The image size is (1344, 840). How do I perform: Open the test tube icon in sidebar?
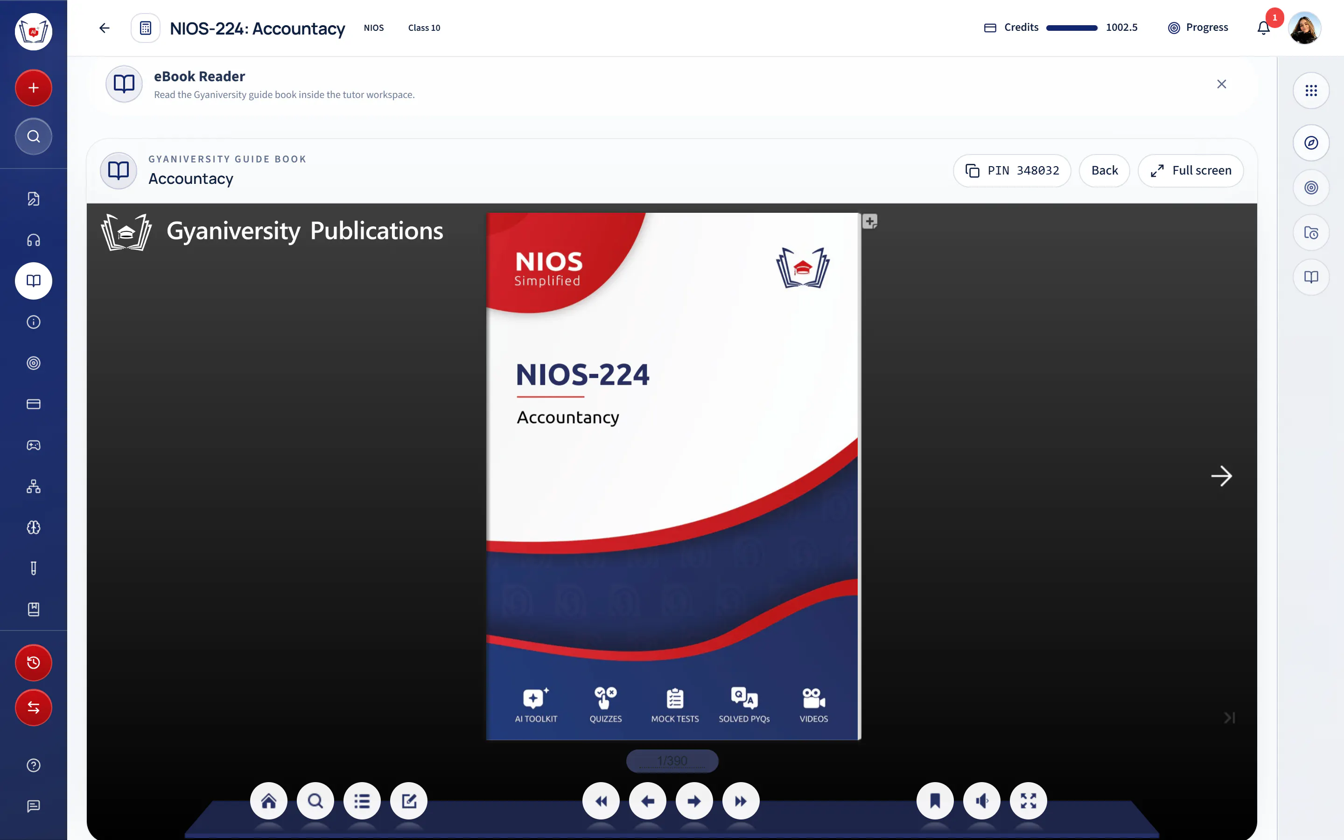[33, 568]
